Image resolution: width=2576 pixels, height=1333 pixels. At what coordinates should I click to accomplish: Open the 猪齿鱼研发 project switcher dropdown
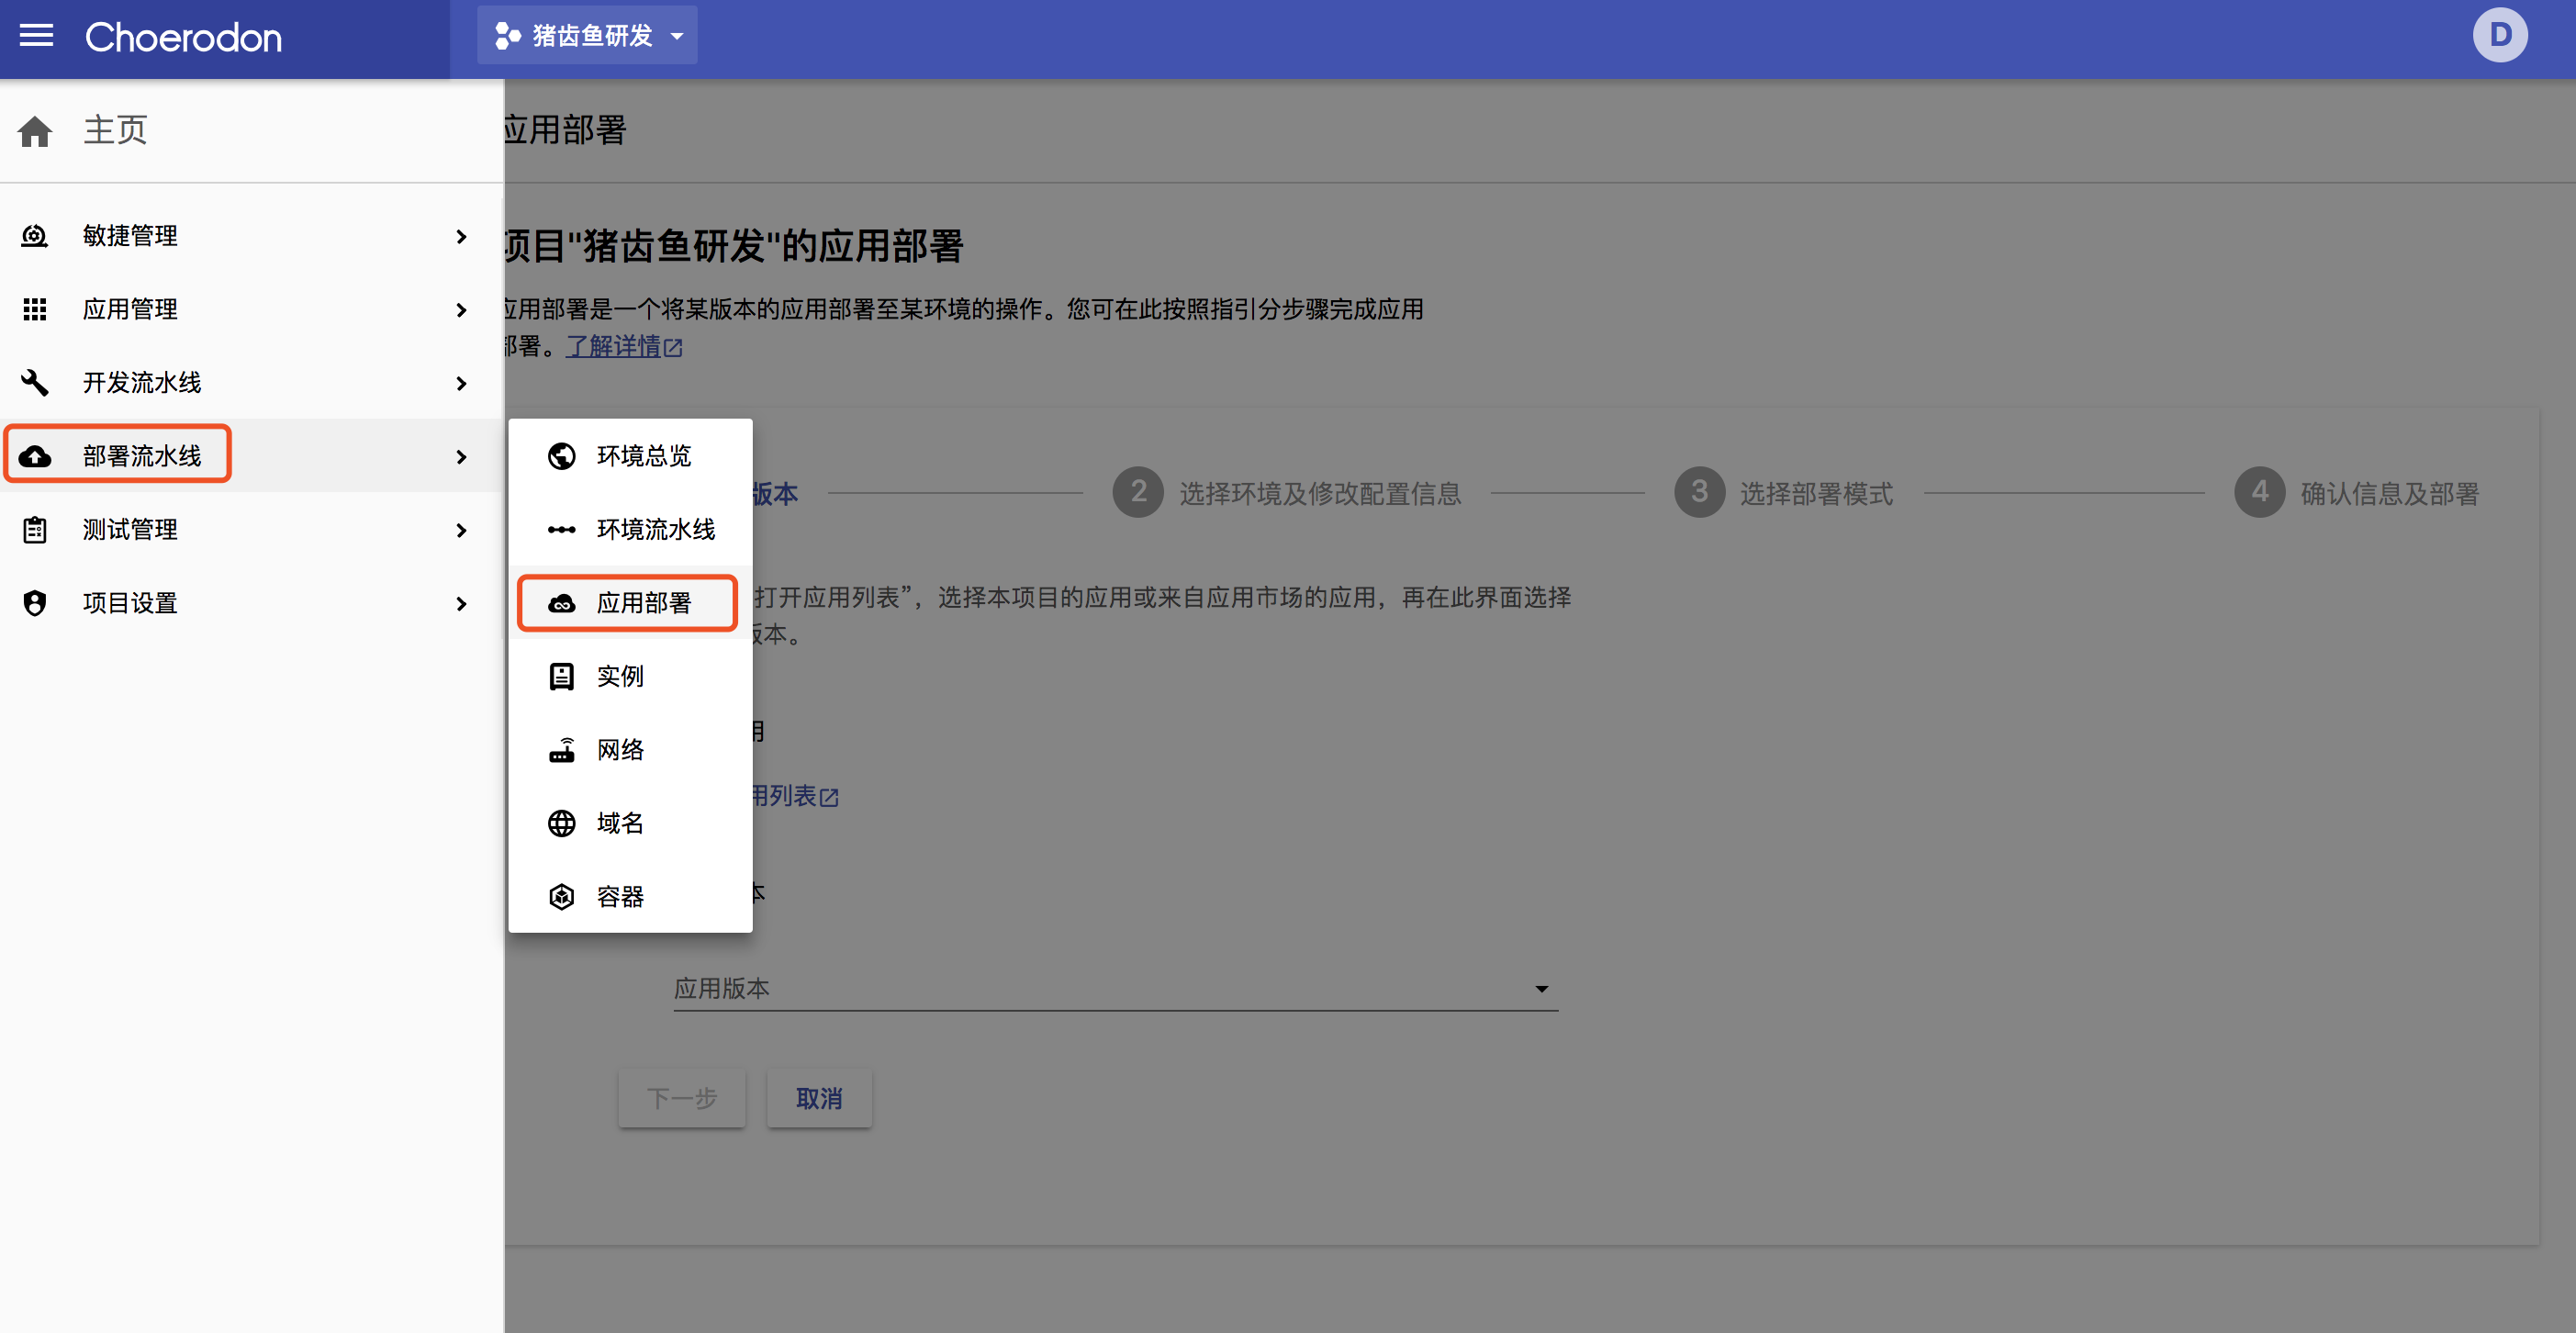pos(587,36)
